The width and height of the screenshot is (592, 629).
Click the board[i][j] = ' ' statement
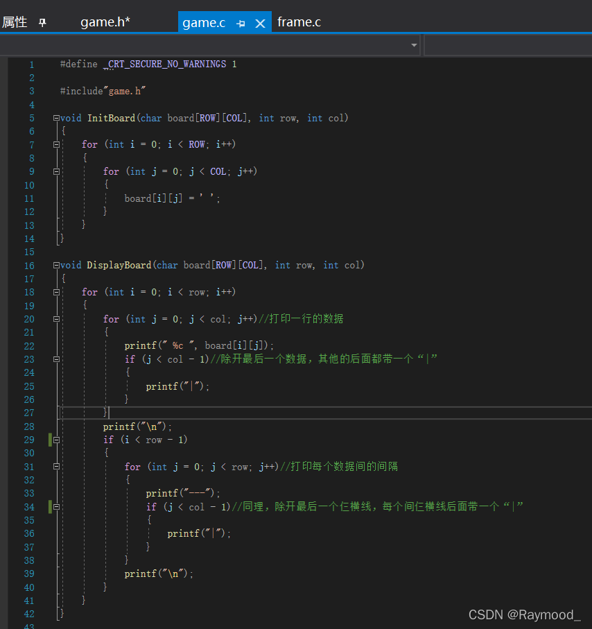click(x=172, y=198)
